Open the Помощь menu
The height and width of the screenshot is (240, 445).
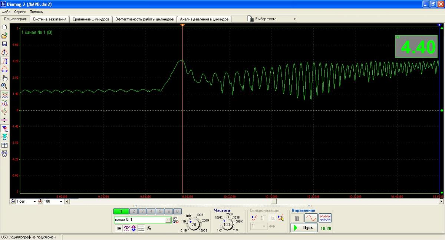(x=36, y=12)
